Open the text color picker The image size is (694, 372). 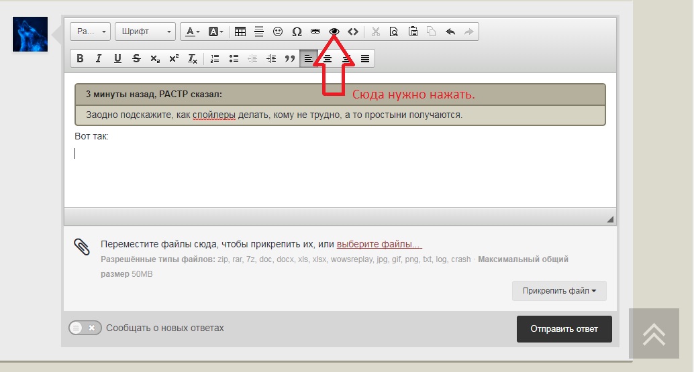(x=193, y=32)
